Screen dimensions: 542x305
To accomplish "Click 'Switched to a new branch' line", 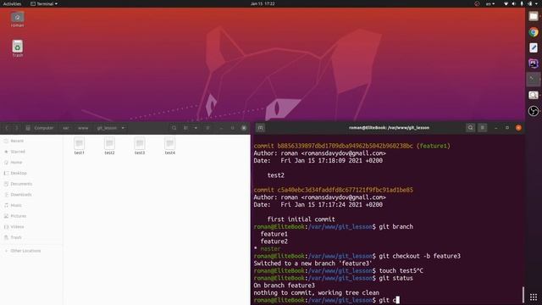I will (313, 263).
